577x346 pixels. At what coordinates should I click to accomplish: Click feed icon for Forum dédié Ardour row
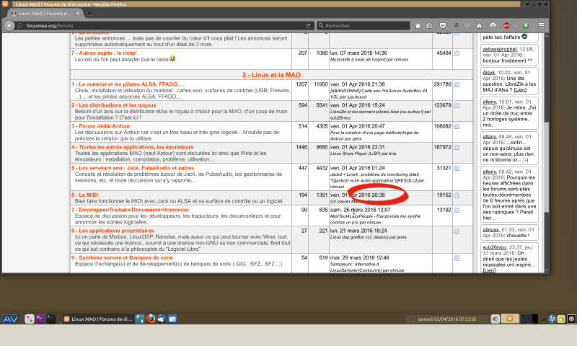(x=456, y=125)
